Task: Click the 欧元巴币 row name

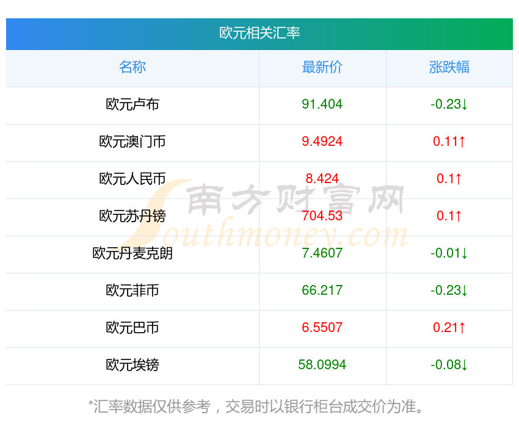Action: (x=132, y=328)
